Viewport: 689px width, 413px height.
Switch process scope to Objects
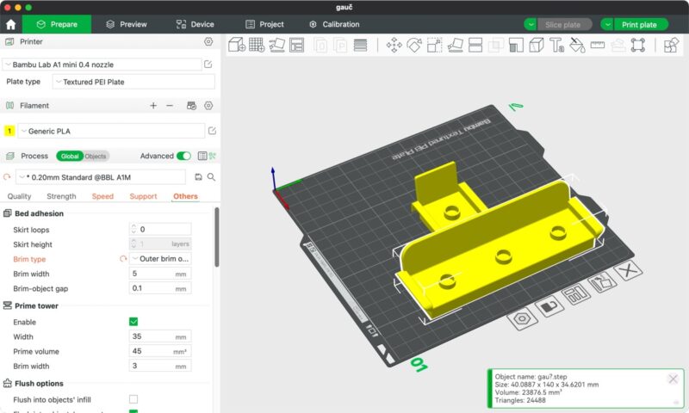click(95, 157)
